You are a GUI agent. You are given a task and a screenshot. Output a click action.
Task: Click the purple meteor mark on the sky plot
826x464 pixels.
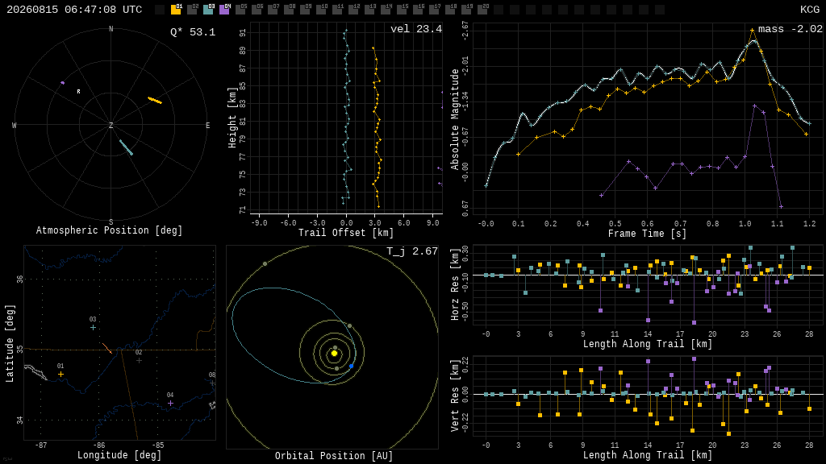63,83
